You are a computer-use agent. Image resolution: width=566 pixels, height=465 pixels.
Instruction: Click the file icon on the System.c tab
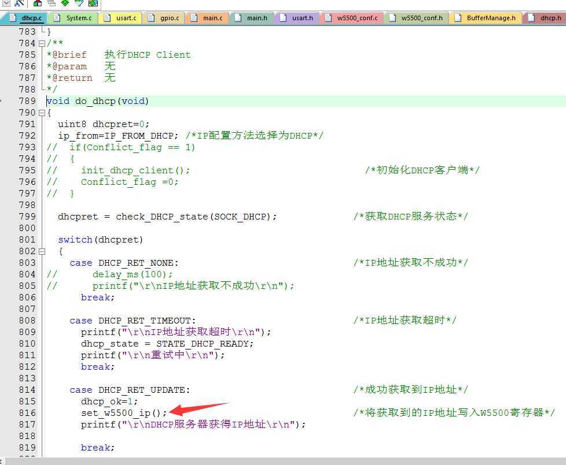click(x=57, y=18)
